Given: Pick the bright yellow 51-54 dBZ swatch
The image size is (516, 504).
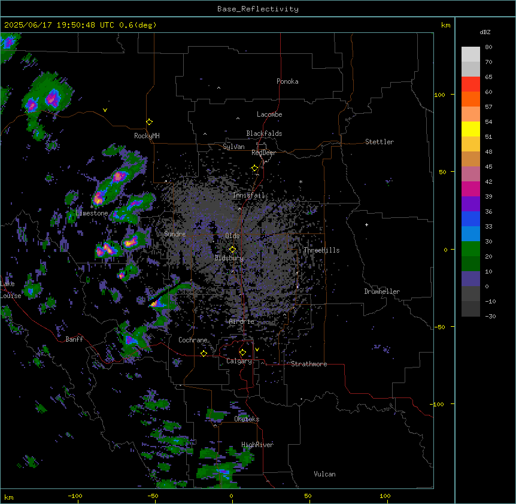Looking at the screenshot, I should tap(471, 129).
